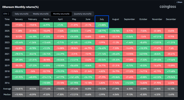Viewport: 184px width, 100px height.
Task: Select the -53.79% March 2018 cell
Action: [46, 71]
